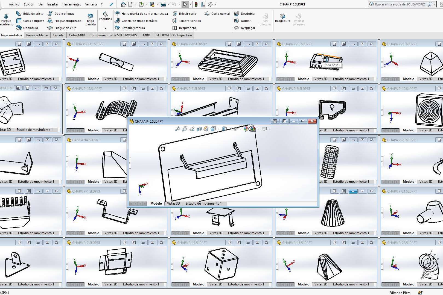
Task: Click Zoom to Fit in CHAPA P-6 window
Action: click(x=178, y=129)
